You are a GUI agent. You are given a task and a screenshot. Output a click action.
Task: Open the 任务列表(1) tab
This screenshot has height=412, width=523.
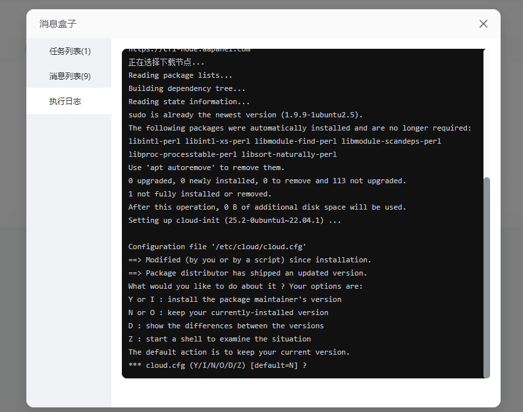pos(69,51)
